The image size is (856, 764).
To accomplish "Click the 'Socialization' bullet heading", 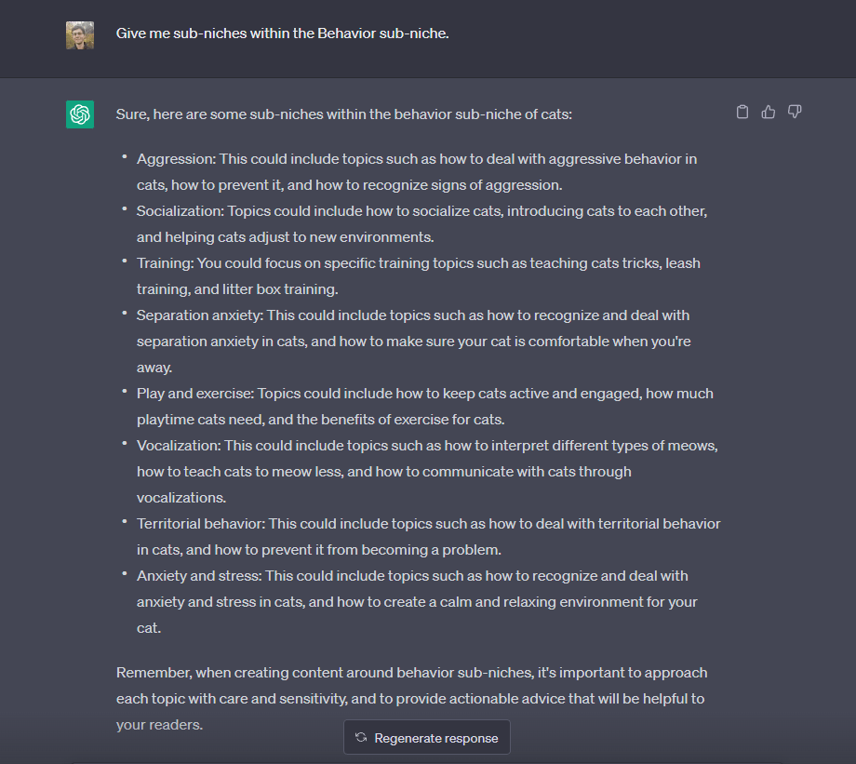I will [x=179, y=211].
